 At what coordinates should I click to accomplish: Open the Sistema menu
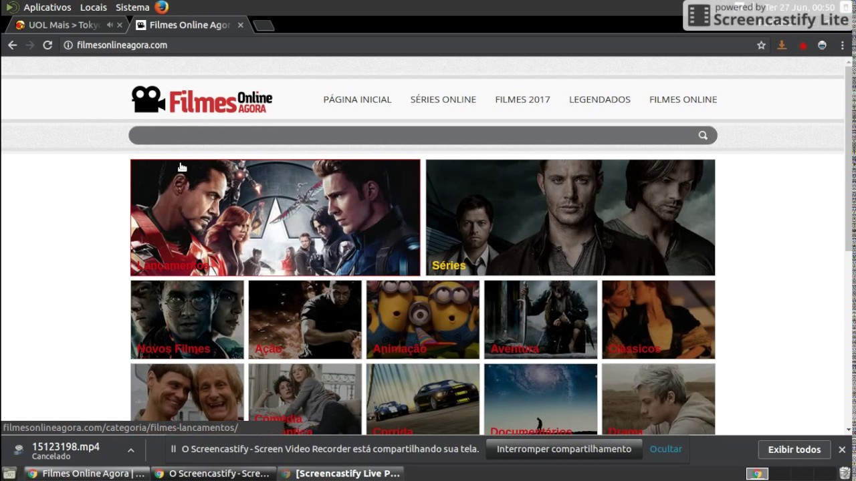pyautogui.click(x=132, y=7)
